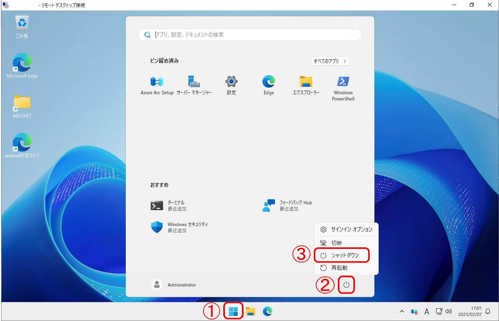This screenshot has height=321, width=499.
Task: Choose 切断 in the power menu
Action: coord(336,243)
